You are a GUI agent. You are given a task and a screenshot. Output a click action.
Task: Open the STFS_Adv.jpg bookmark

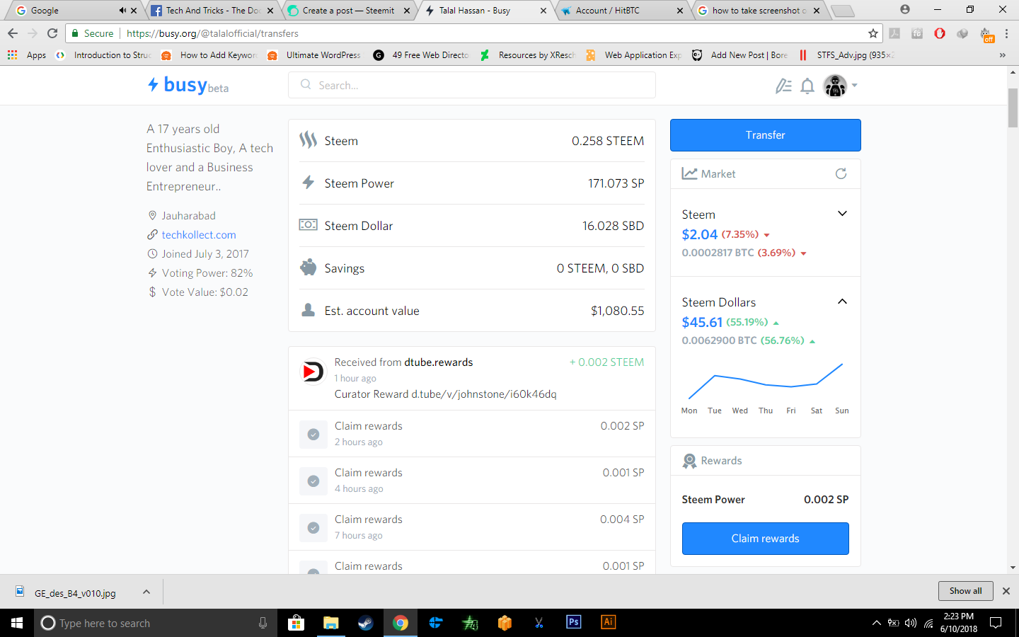(x=847, y=55)
